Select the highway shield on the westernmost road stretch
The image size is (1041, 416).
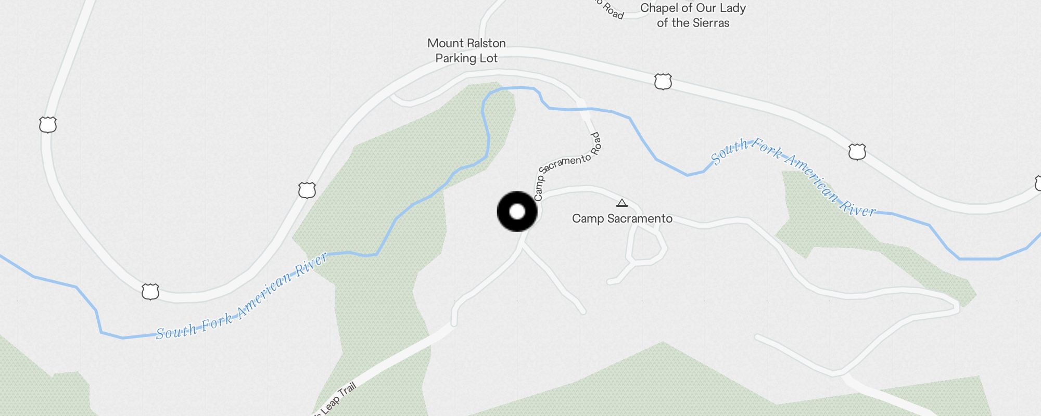pos(48,125)
